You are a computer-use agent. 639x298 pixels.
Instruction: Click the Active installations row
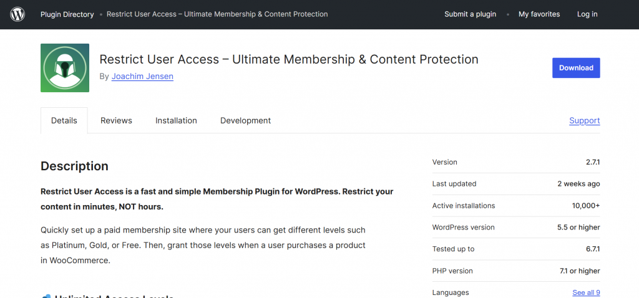[515, 206]
